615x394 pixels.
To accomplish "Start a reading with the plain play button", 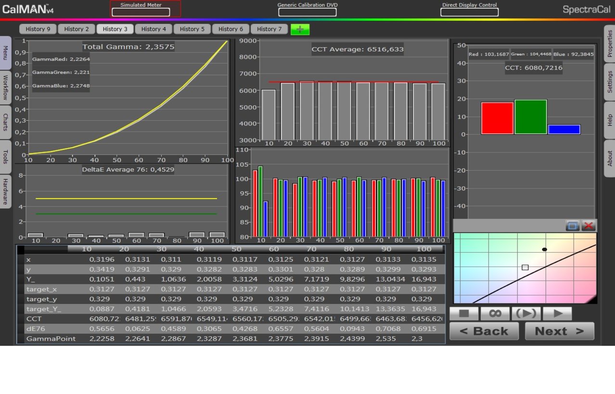I will pos(557,314).
